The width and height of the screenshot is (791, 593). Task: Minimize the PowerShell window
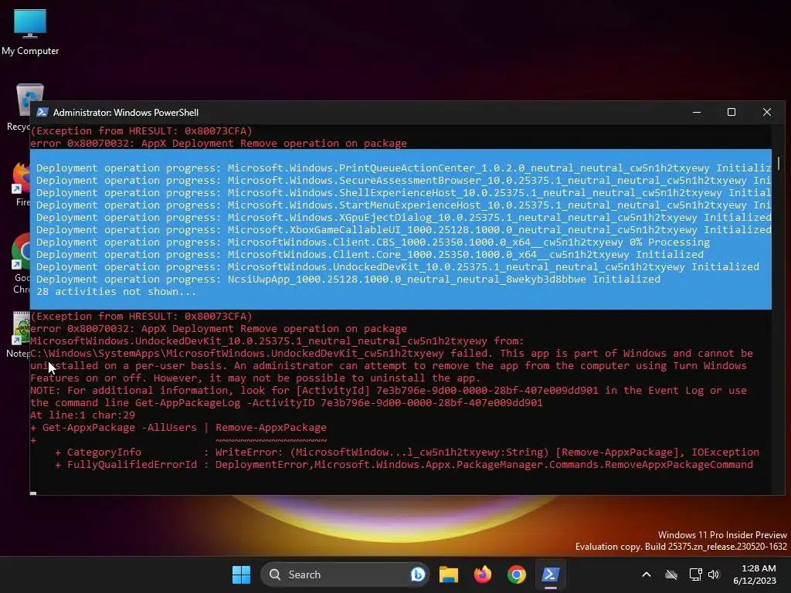click(x=697, y=113)
